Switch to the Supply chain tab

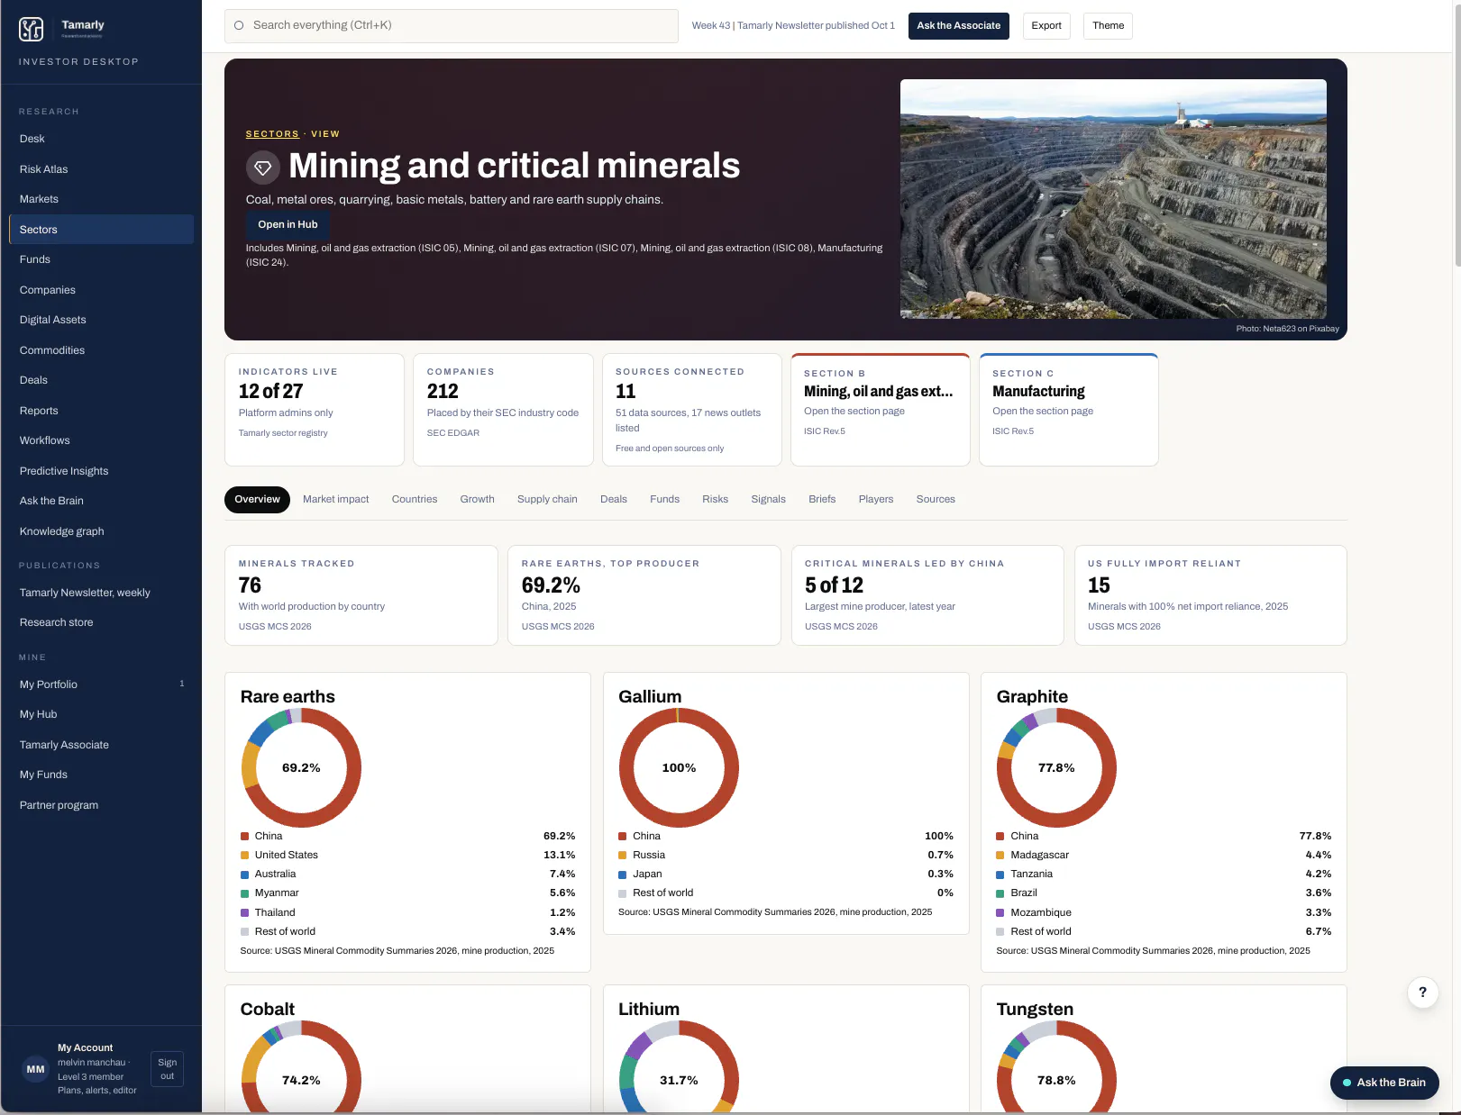(547, 499)
